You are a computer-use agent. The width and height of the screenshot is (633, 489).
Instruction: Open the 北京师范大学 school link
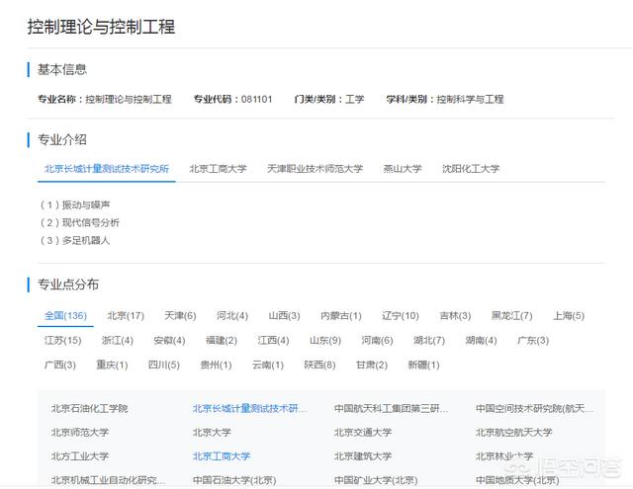80,433
